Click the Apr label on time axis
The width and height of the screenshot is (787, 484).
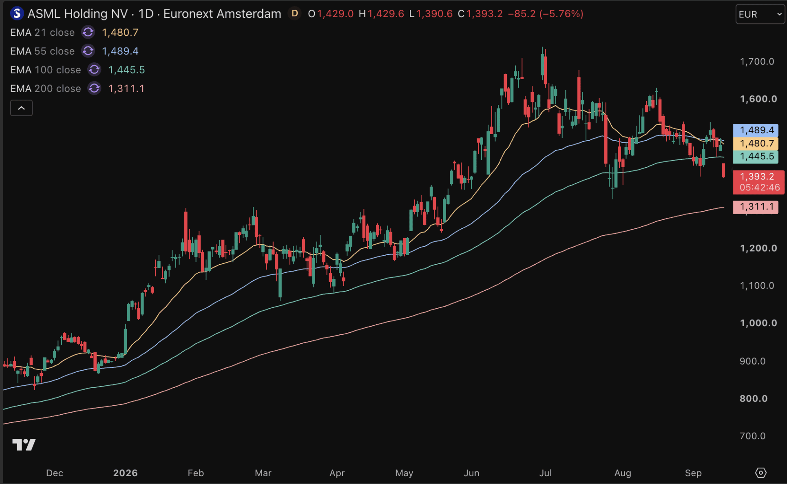pos(337,473)
